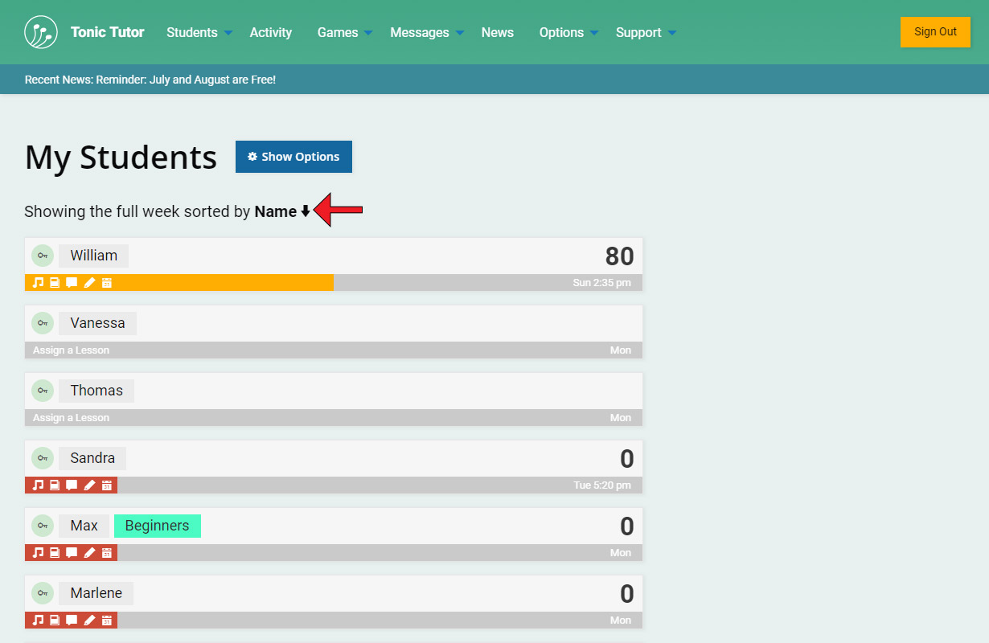The image size is (989, 643).
Task: Click the Show Options button
Action: [293, 157]
